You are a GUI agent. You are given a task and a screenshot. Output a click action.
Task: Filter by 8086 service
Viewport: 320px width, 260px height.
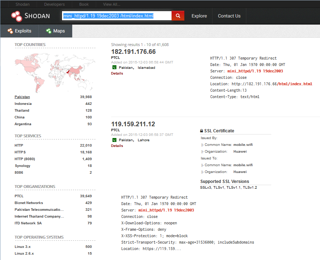(x=19, y=173)
